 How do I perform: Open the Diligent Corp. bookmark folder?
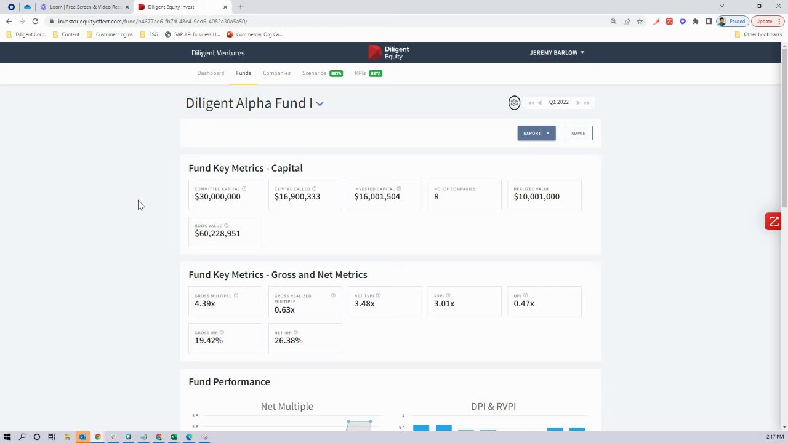(x=26, y=34)
